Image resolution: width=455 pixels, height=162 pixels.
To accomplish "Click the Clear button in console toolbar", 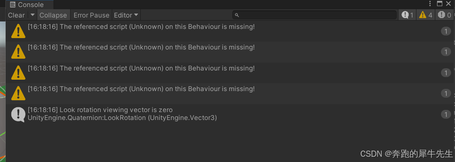I will (16, 15).
